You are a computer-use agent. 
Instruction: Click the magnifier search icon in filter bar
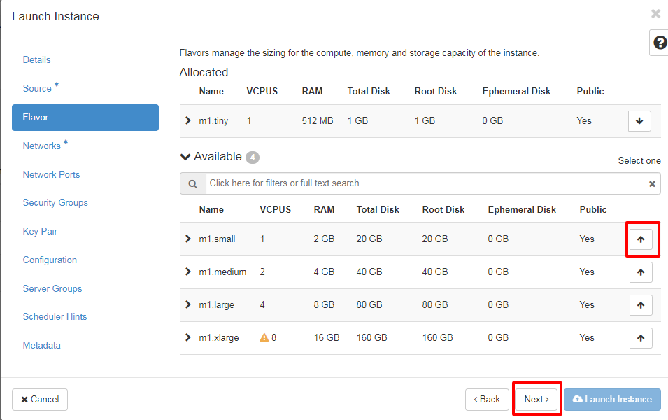coord(192,183)
